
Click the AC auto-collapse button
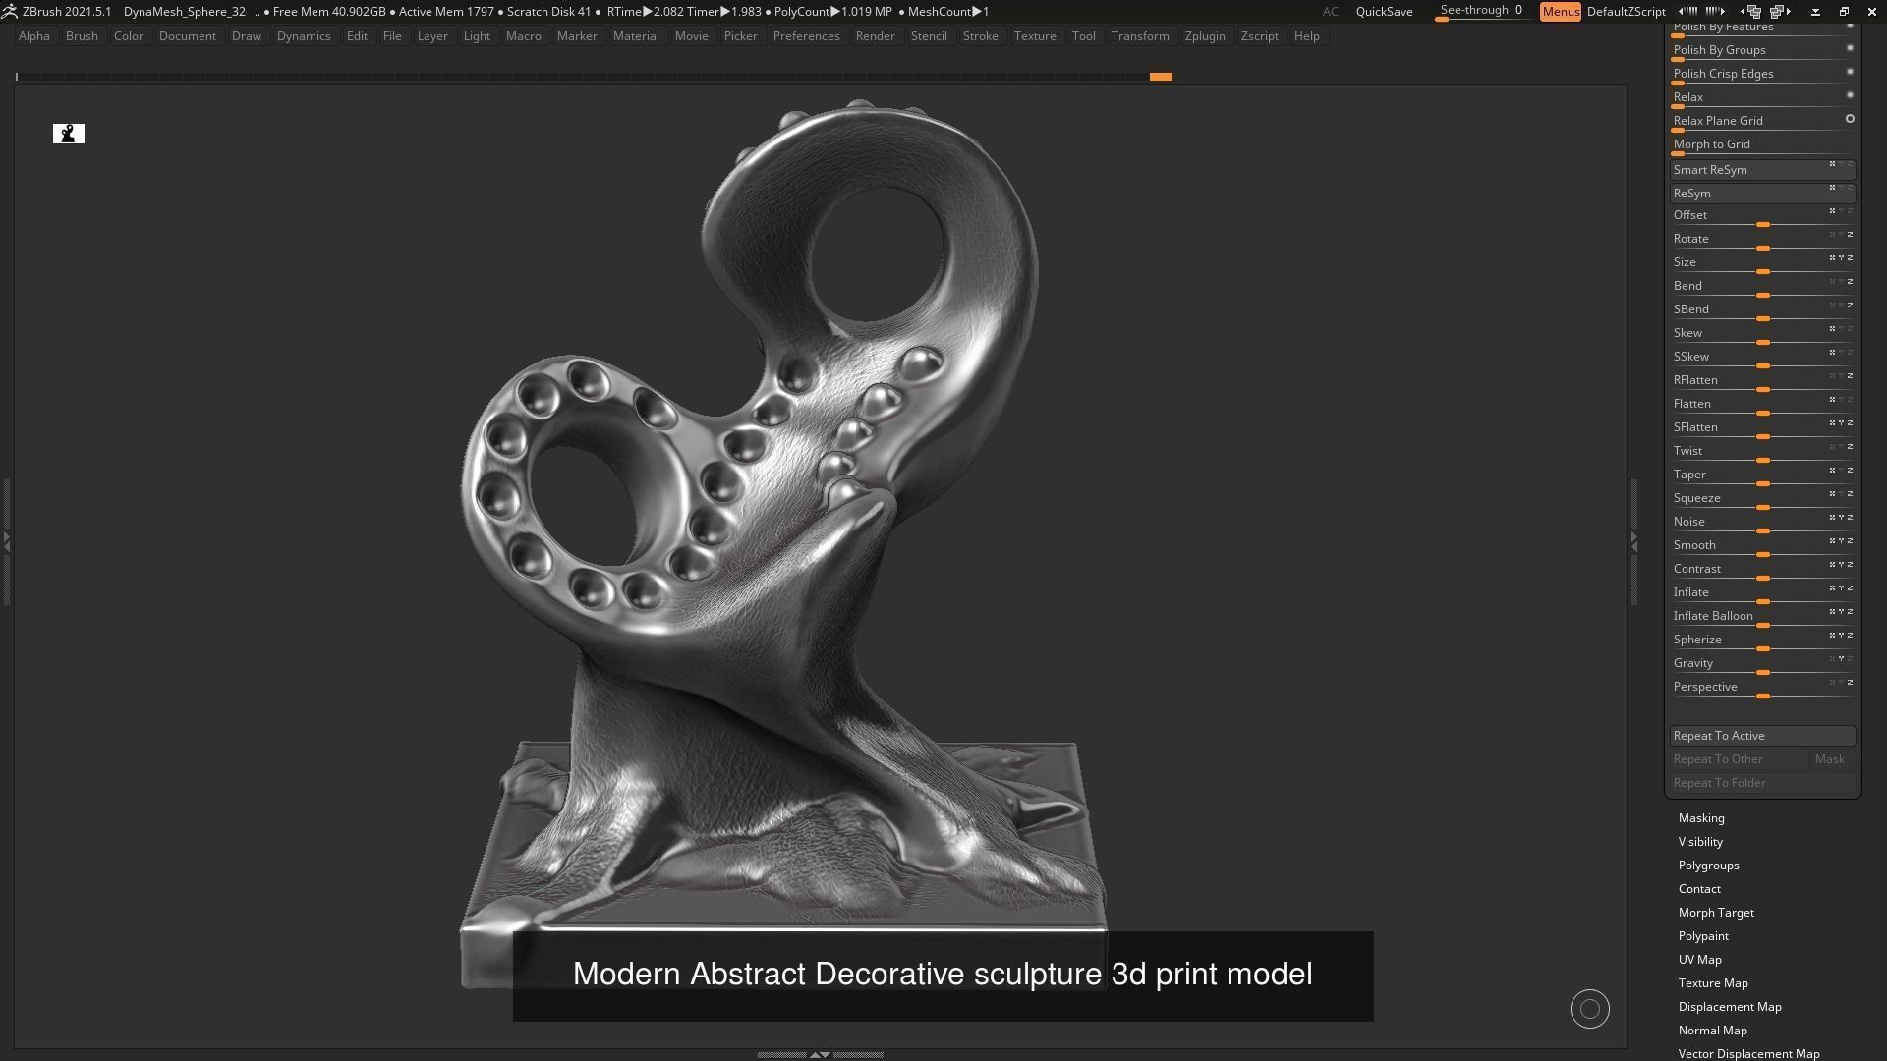(x=1330, y=12)
